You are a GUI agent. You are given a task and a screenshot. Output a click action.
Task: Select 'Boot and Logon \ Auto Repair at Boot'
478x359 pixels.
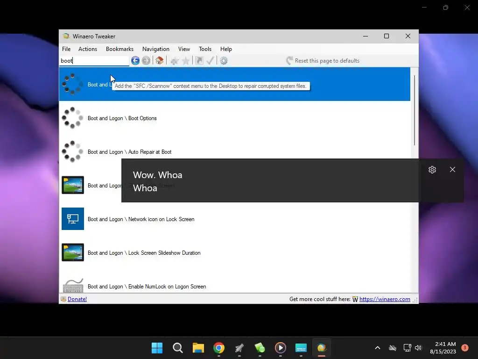coord(235,152)
